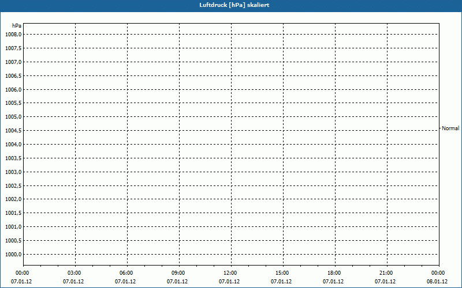The width and height of the screenshot is (462, 288).
Task: Select the 1007,0 pressure axis label
Action: [13, 62]
